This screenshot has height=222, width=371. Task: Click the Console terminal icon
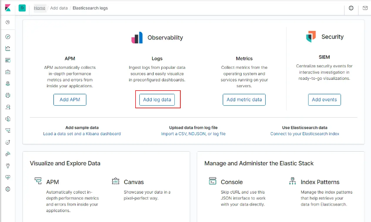[x=213, y=181]
